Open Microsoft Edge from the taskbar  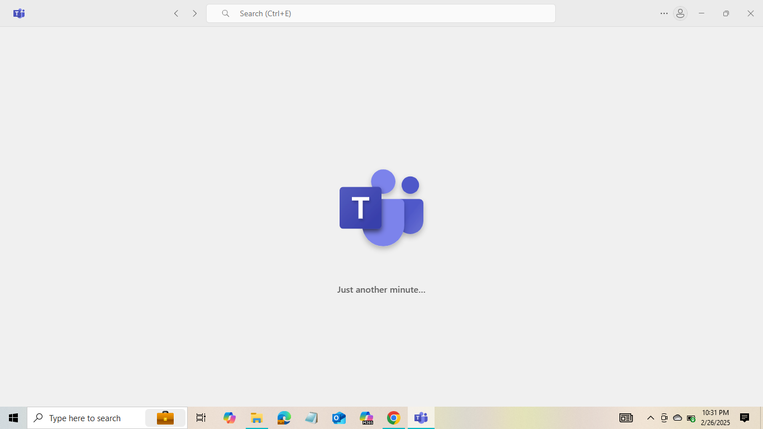point(284,418)
